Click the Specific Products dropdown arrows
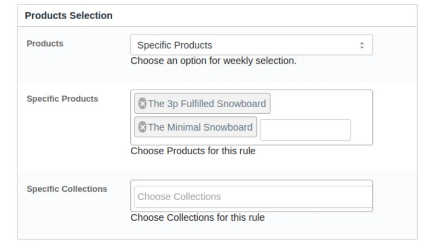This screenshot has height=246, width=438. tap(362, 45)
